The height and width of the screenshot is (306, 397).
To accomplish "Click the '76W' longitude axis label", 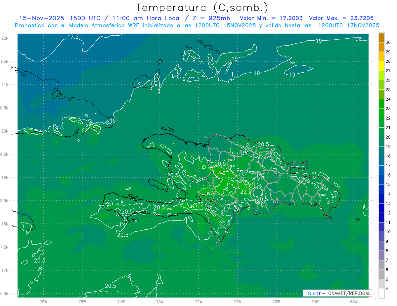I will 43,301.
